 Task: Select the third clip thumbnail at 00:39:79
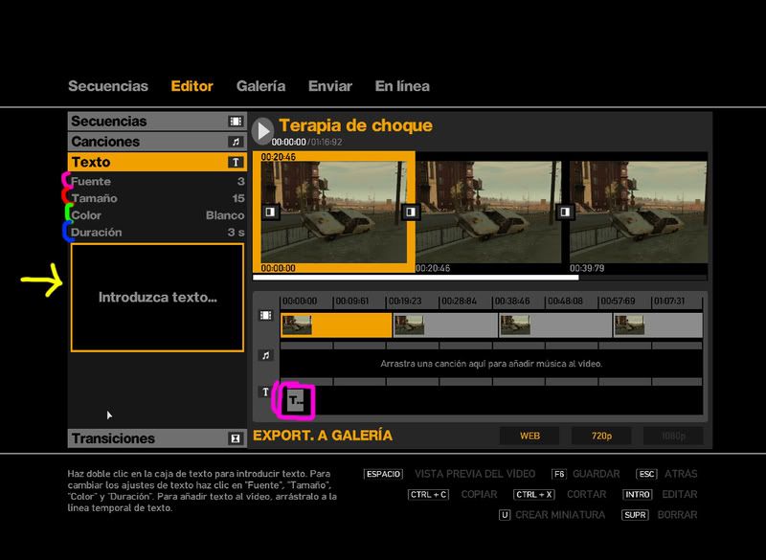639,213
